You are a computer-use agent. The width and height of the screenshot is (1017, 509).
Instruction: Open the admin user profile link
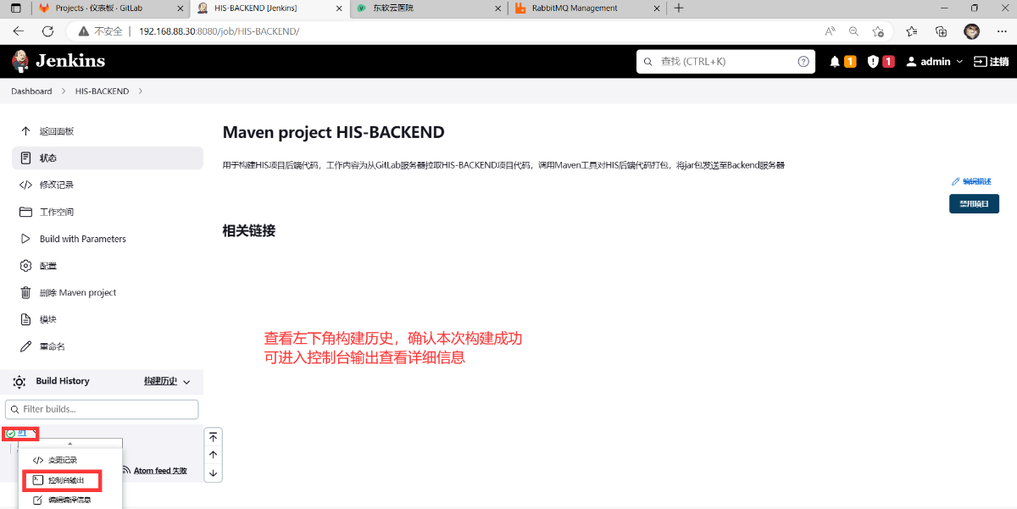pyautogui.click(x=929, y=62)
